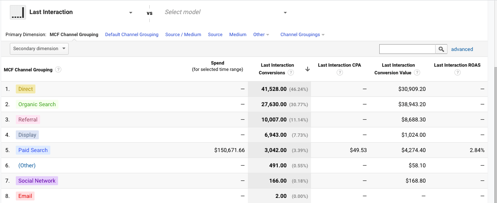Click help icon beside Last Interaction Conversion Value
This screenshot has width=497, height=203.
click(x=417, y=73)
